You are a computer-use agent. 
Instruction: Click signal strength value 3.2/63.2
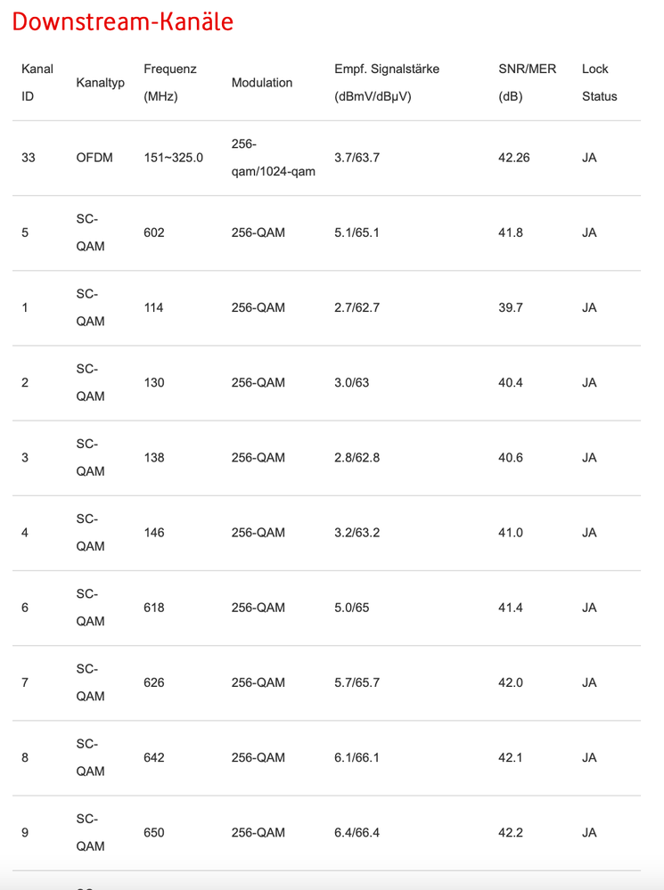pyautogui.click(x=357, y=533)
